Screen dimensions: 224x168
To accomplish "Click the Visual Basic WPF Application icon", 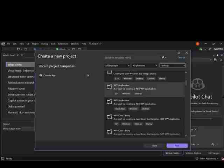I will [x=109, y=102].
